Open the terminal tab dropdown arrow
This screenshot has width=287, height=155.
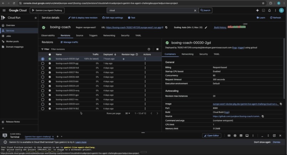(62, 137)
